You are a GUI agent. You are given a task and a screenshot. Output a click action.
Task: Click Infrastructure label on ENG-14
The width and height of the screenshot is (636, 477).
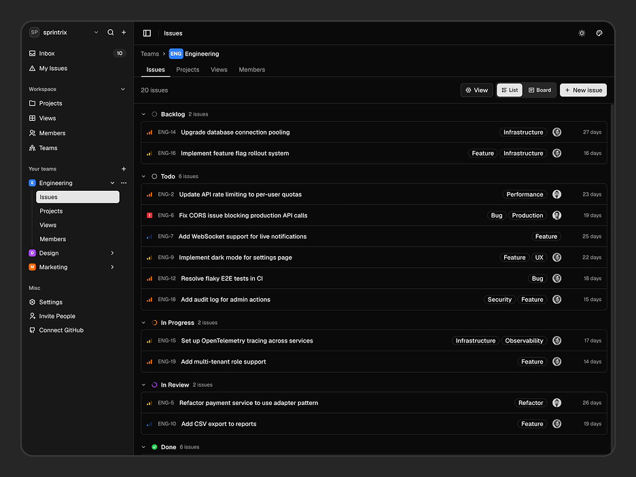point(523,132)
